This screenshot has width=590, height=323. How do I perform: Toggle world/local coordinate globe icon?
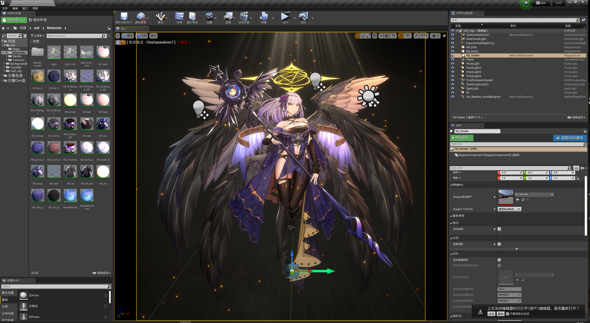click(x=375, y=36)
